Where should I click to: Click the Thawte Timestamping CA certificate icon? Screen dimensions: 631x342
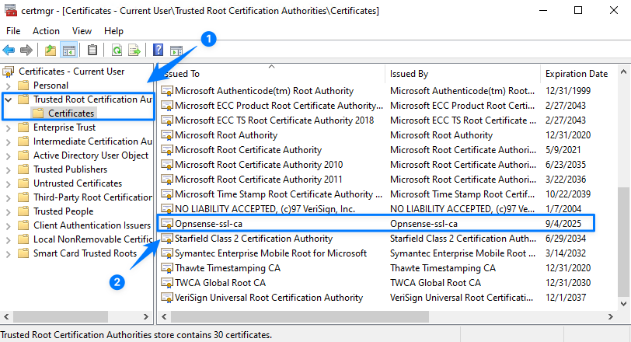coord(167,268)
